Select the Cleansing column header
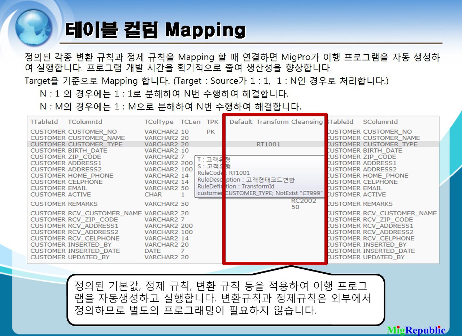 click(307, 122)
